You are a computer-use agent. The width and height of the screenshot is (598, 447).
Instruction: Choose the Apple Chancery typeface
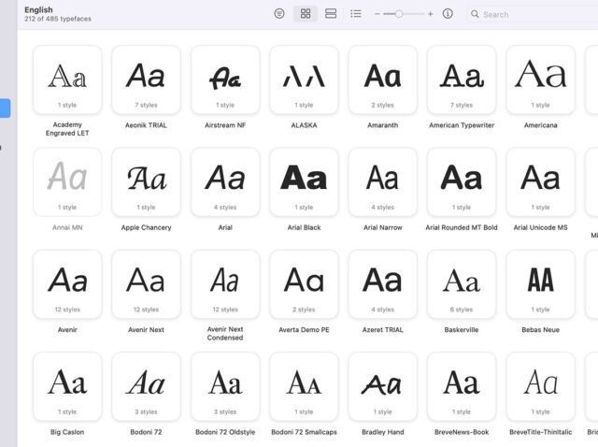pos(146,181)
